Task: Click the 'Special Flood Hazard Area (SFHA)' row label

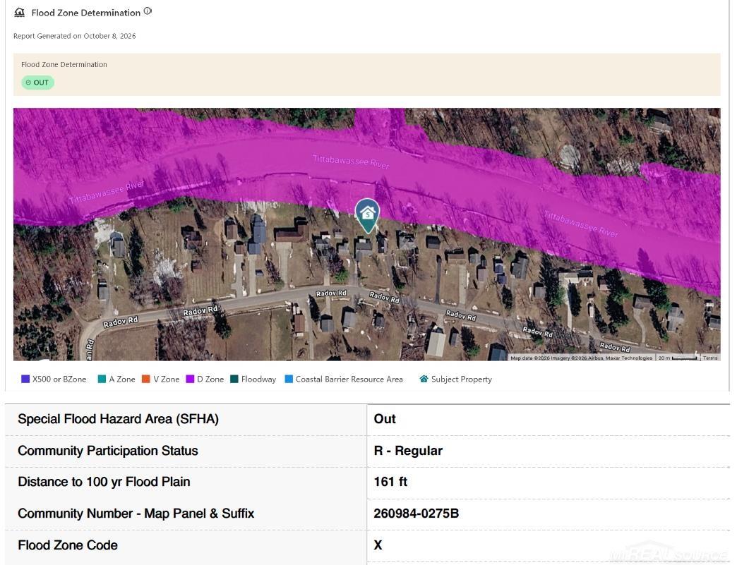Action: [119, 419]
